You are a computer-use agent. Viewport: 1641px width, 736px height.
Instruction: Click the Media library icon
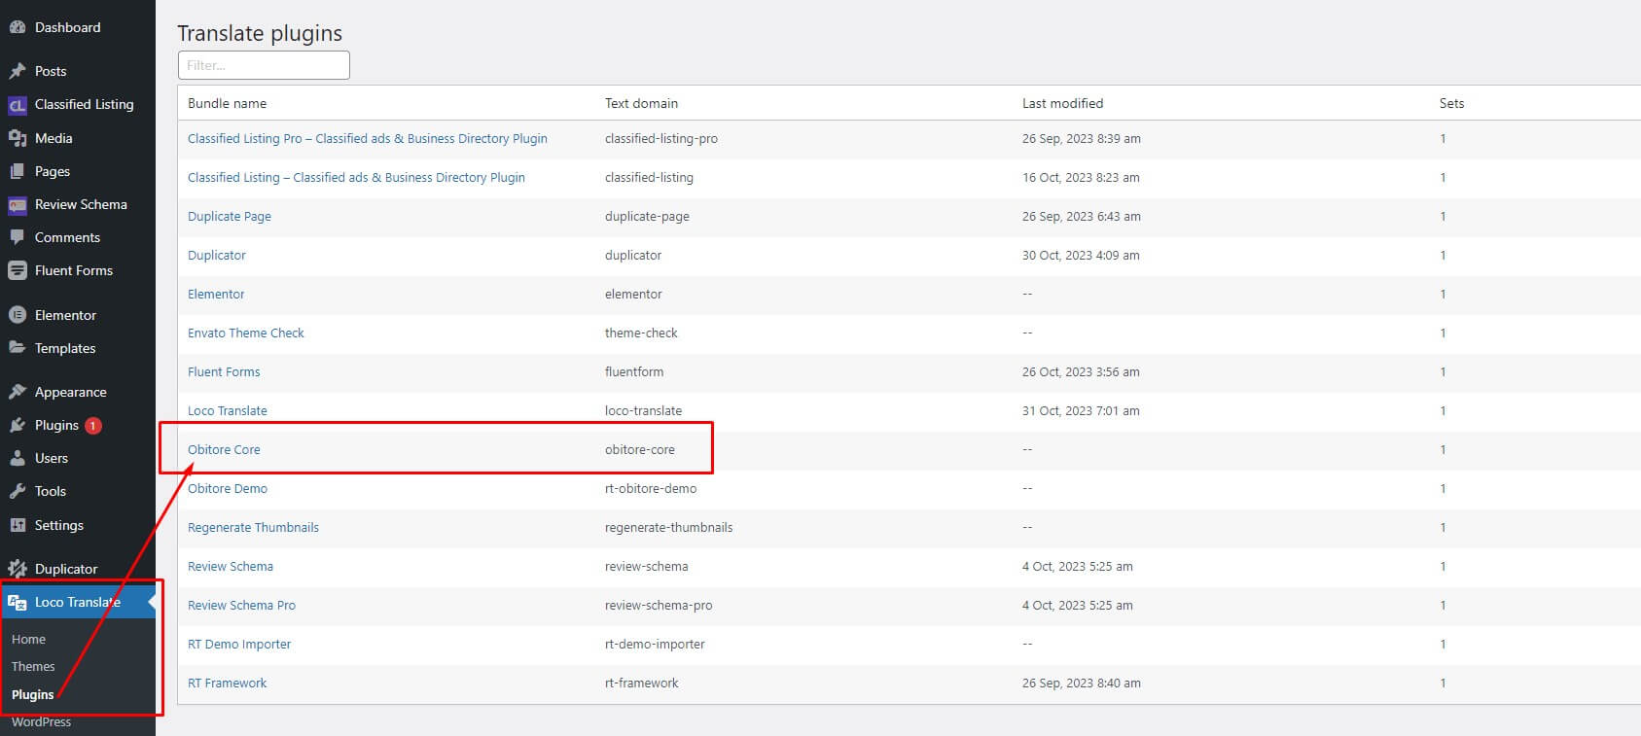[18, 138]
